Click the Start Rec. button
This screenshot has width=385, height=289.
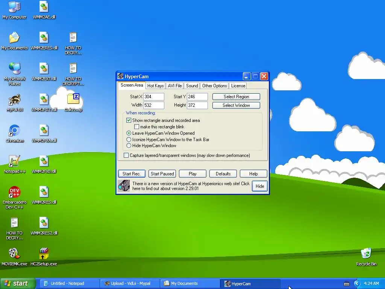(132, 174)
